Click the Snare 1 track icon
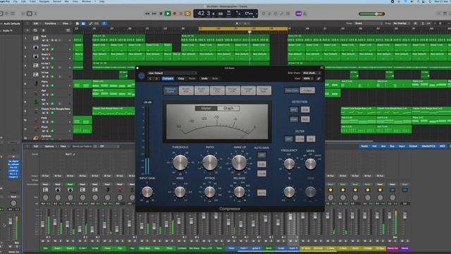Image resolution: width=451 pixels, height=254 pixels. click(x=36, y=47)
